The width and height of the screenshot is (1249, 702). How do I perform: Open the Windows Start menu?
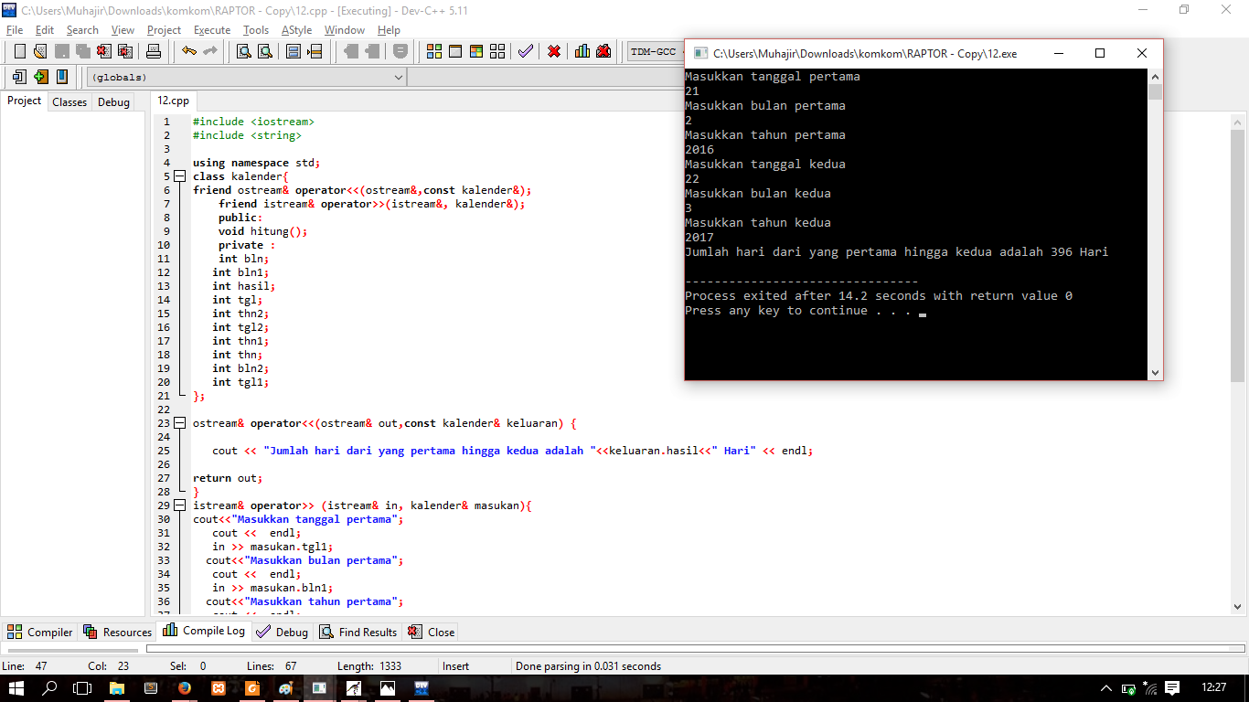[x=16, y=687]
